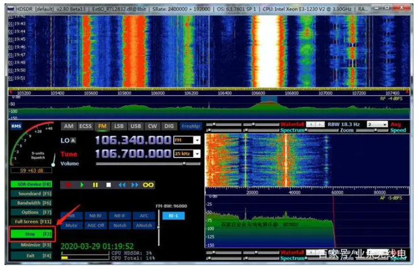The image size is (418, 269).
Task: Click the white stop playback square
Action: pos(108,184)
